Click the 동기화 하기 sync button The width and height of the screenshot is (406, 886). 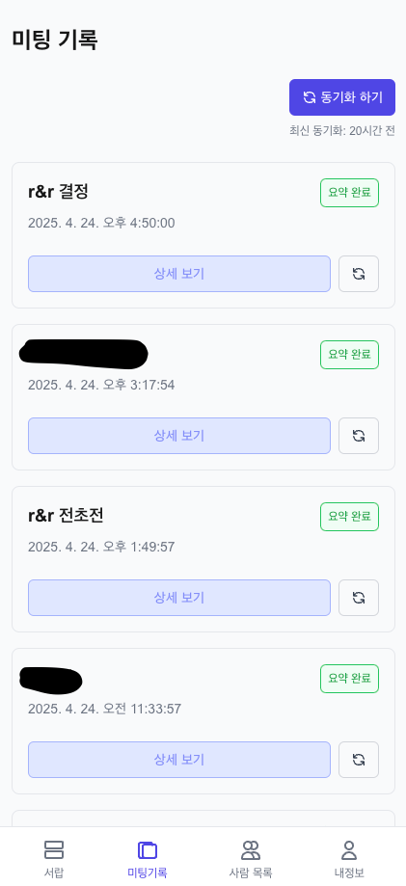(342, 97)
